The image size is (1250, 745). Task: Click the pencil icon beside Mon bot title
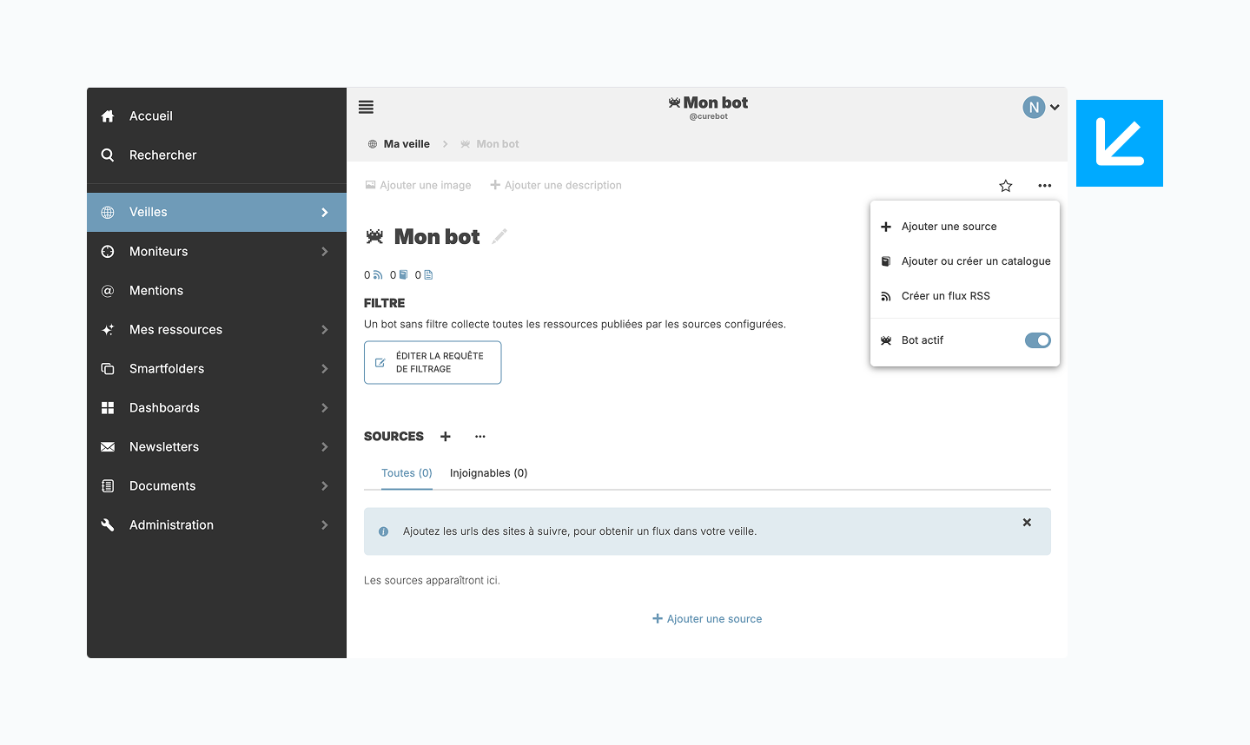[x=499, y=236]
